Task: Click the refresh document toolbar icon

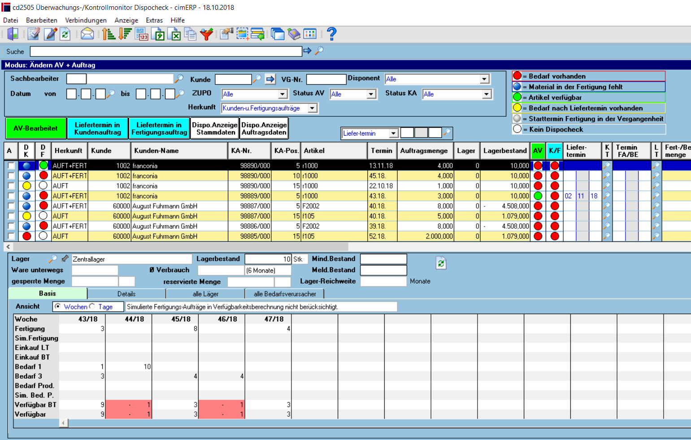Action: [x=65, y=34]
